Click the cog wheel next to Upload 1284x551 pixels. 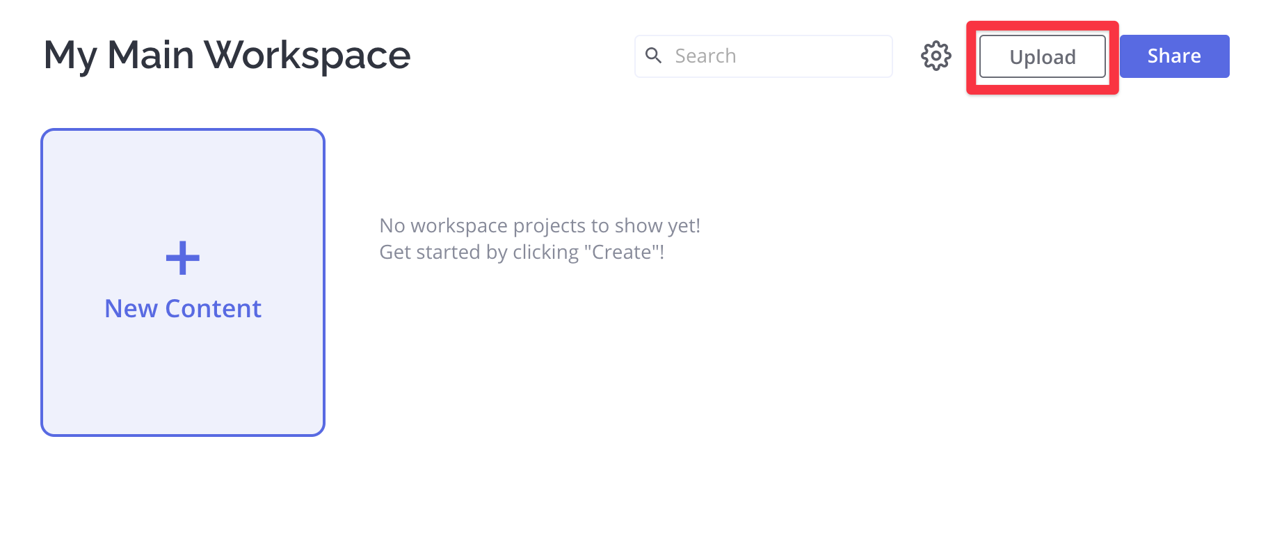point(936,56)
